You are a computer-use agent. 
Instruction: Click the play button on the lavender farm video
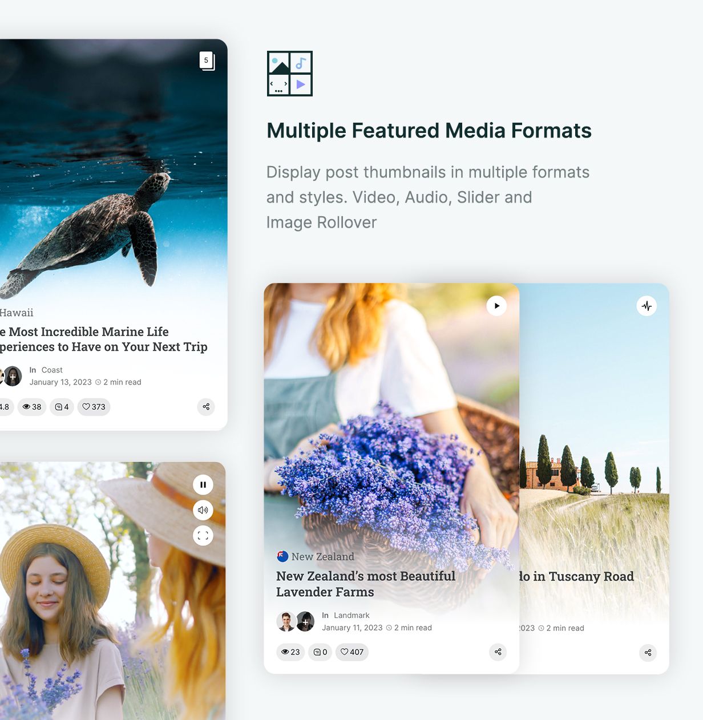click(496, 306)
